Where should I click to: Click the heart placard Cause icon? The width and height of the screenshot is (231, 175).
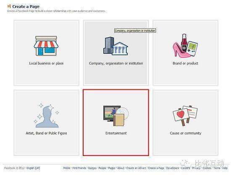[185, 116]
